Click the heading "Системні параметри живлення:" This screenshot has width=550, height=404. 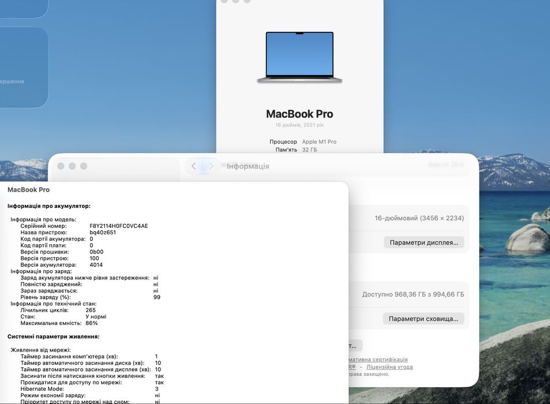[x=53, y=336]
